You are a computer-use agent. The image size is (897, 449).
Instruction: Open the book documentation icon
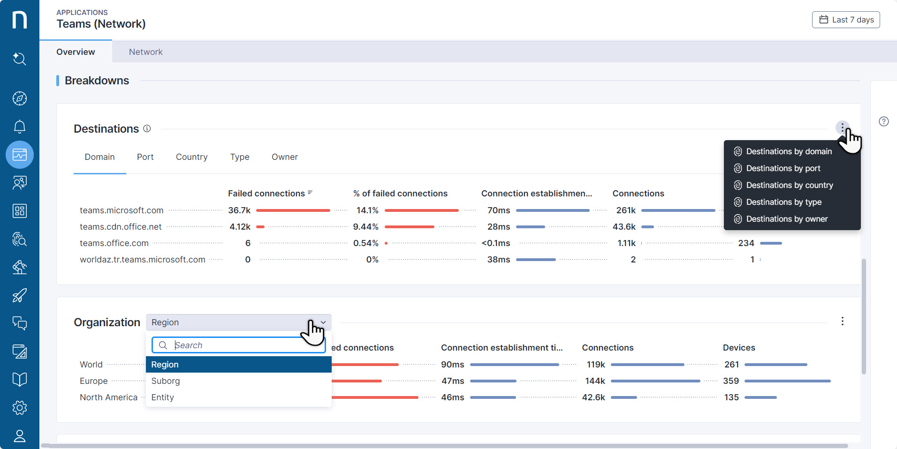click(x=19, y=380)
